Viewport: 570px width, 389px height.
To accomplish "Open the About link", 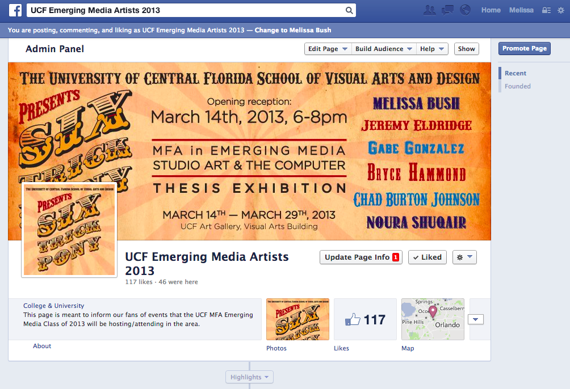I will point(42,346).
